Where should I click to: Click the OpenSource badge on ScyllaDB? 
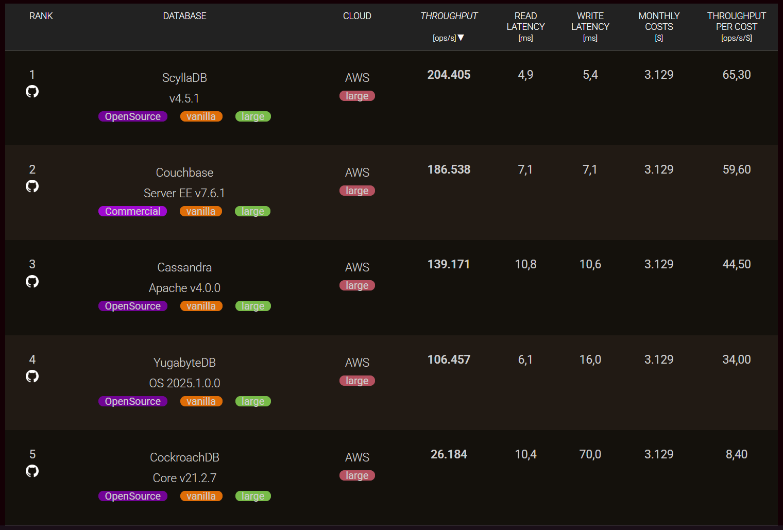(x=132, y=116)
